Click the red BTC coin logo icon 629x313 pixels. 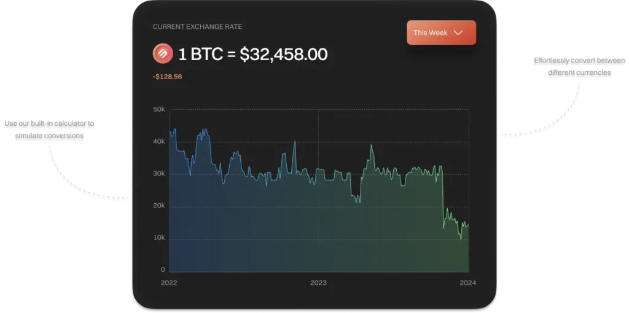point(163,54)
